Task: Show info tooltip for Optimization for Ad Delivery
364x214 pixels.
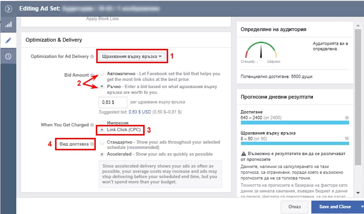Action: (92, 56)
